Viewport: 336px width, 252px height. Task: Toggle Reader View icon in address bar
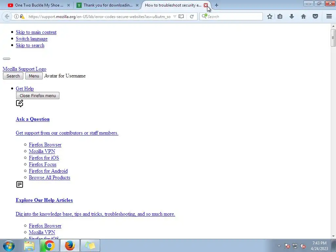tap(181, 16)
